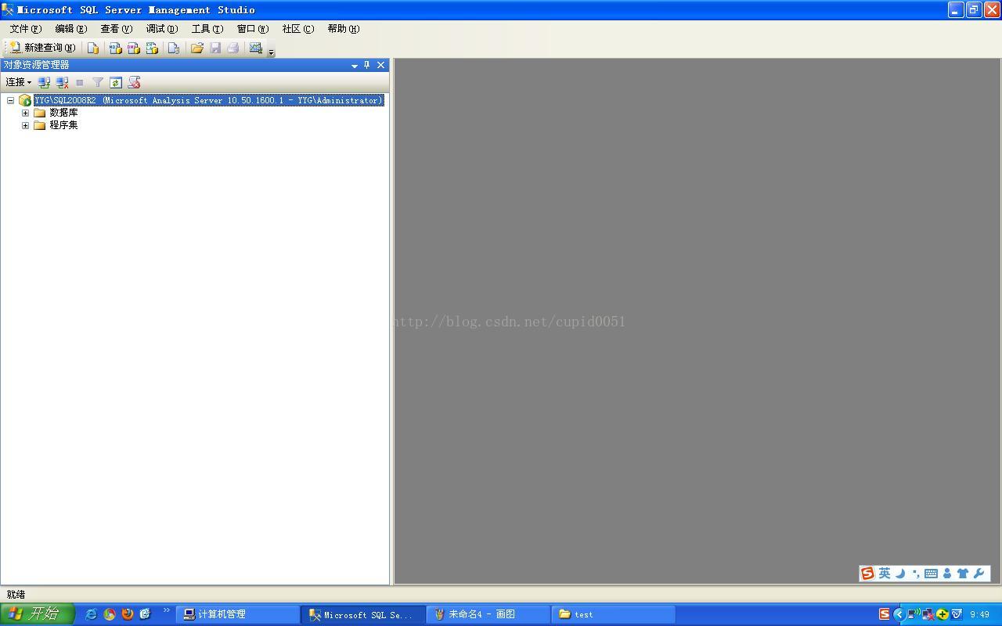This screenshot has height=626, width=1002.
Task: Click the Sogou icon in system tray
Action: coord(884,614)
